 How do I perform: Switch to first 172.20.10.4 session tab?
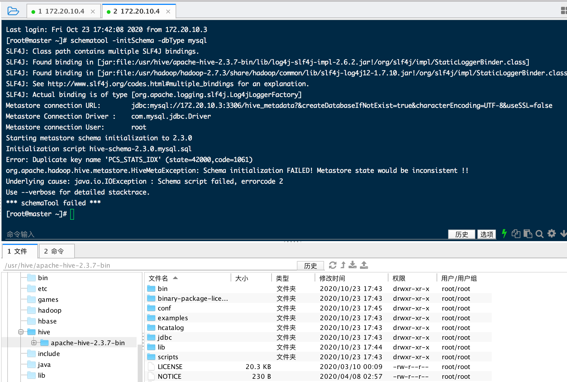[61, 11]
